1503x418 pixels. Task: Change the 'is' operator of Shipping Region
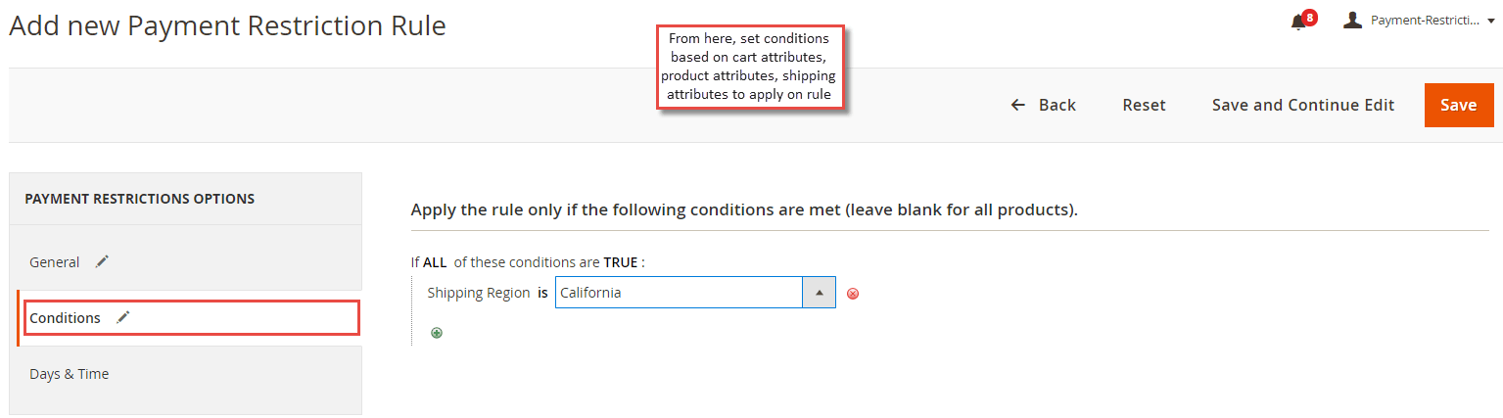pyautogui.click(x=542, y=293)
